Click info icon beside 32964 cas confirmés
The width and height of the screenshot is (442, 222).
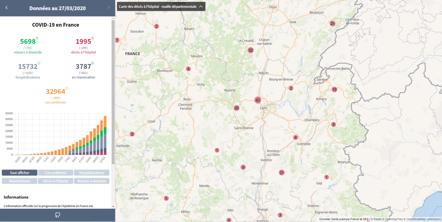pos(66,88)
